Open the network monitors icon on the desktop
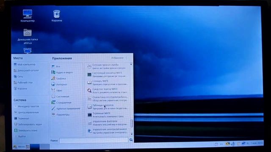The width and height of the screenshot is (271, 152). click(x=28, y=51)
